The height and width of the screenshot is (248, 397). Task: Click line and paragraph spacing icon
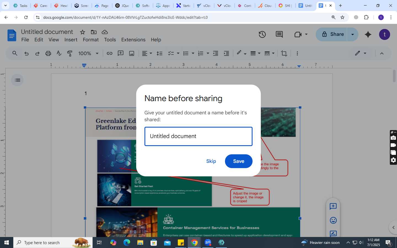tap(159, 53)
